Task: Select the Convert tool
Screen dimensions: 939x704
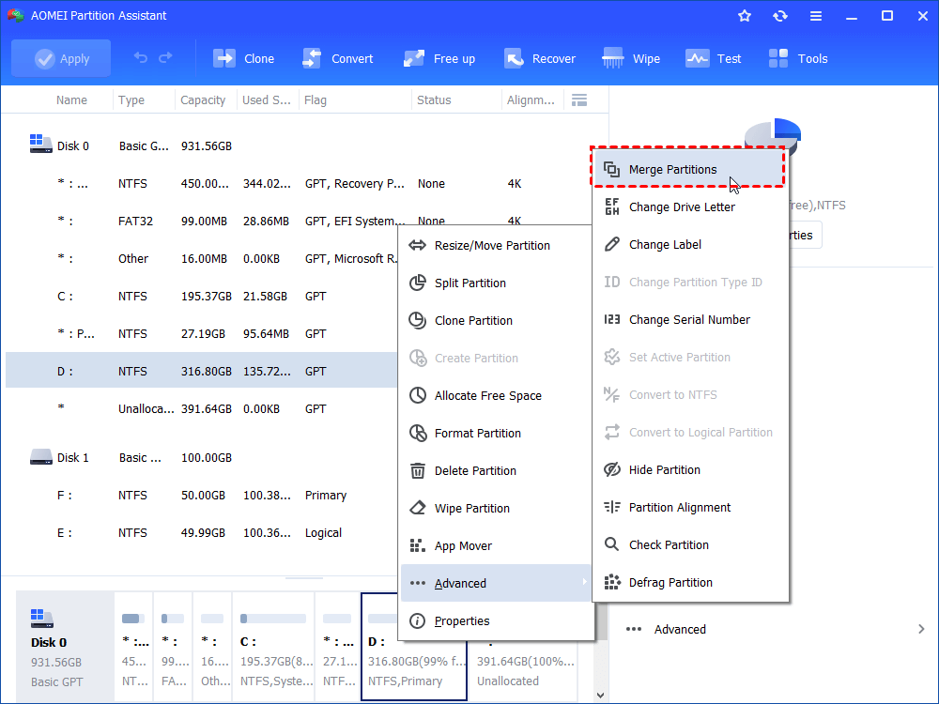Action: (x=338, y=57)
